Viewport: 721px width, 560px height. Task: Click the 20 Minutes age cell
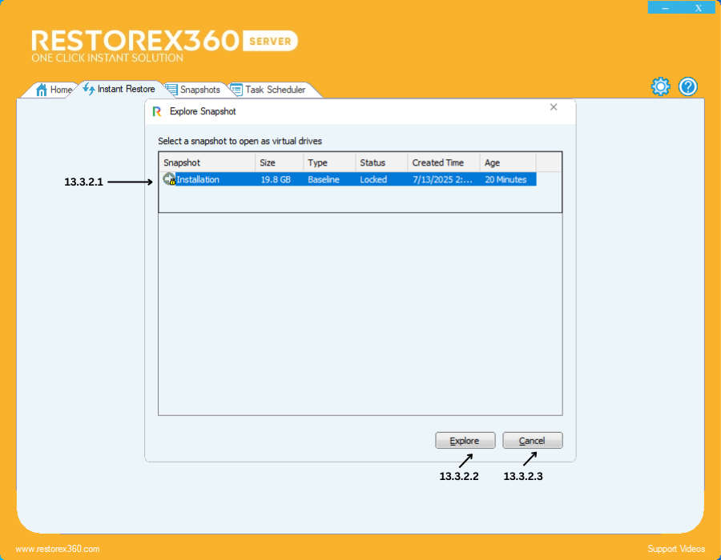click(506, 179)
